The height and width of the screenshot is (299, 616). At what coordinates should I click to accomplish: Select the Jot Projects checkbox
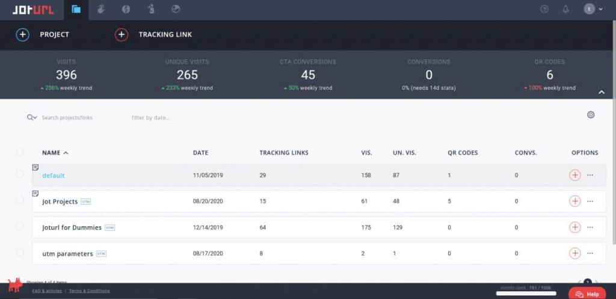pos(20,200)
